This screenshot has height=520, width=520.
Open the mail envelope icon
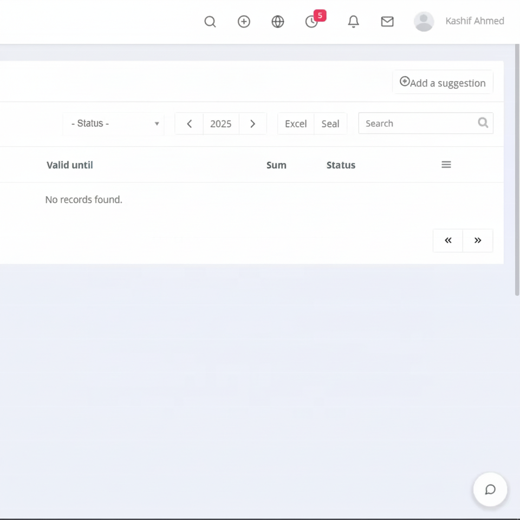pos(387,22)
